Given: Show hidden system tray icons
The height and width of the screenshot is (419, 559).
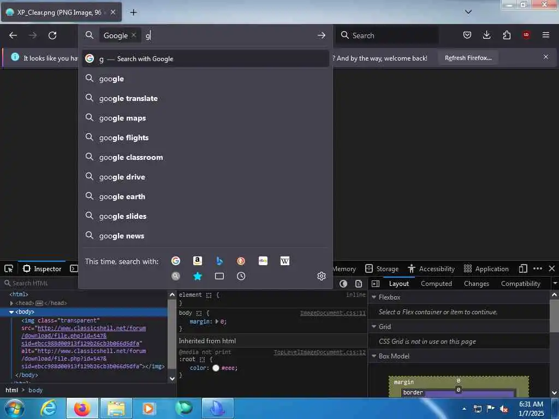Looking at the screenshot, I should point(464,409).
